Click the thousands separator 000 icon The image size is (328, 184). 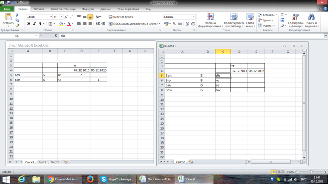180,24
